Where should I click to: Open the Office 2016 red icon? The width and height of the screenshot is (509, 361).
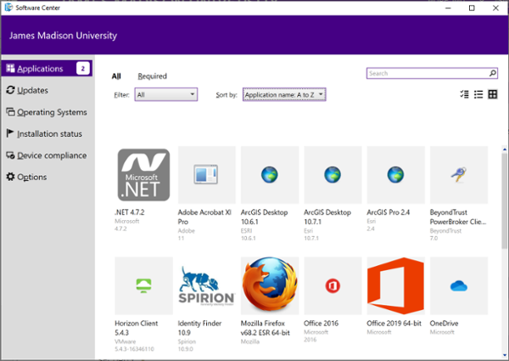coord(333,286)
